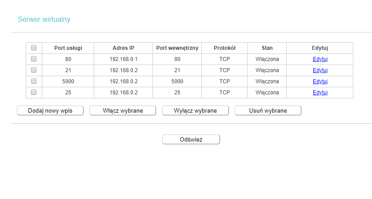This screenshot has width=372, height=199.
Task: Check the box for port 80 entry
Action: point(34,59)
